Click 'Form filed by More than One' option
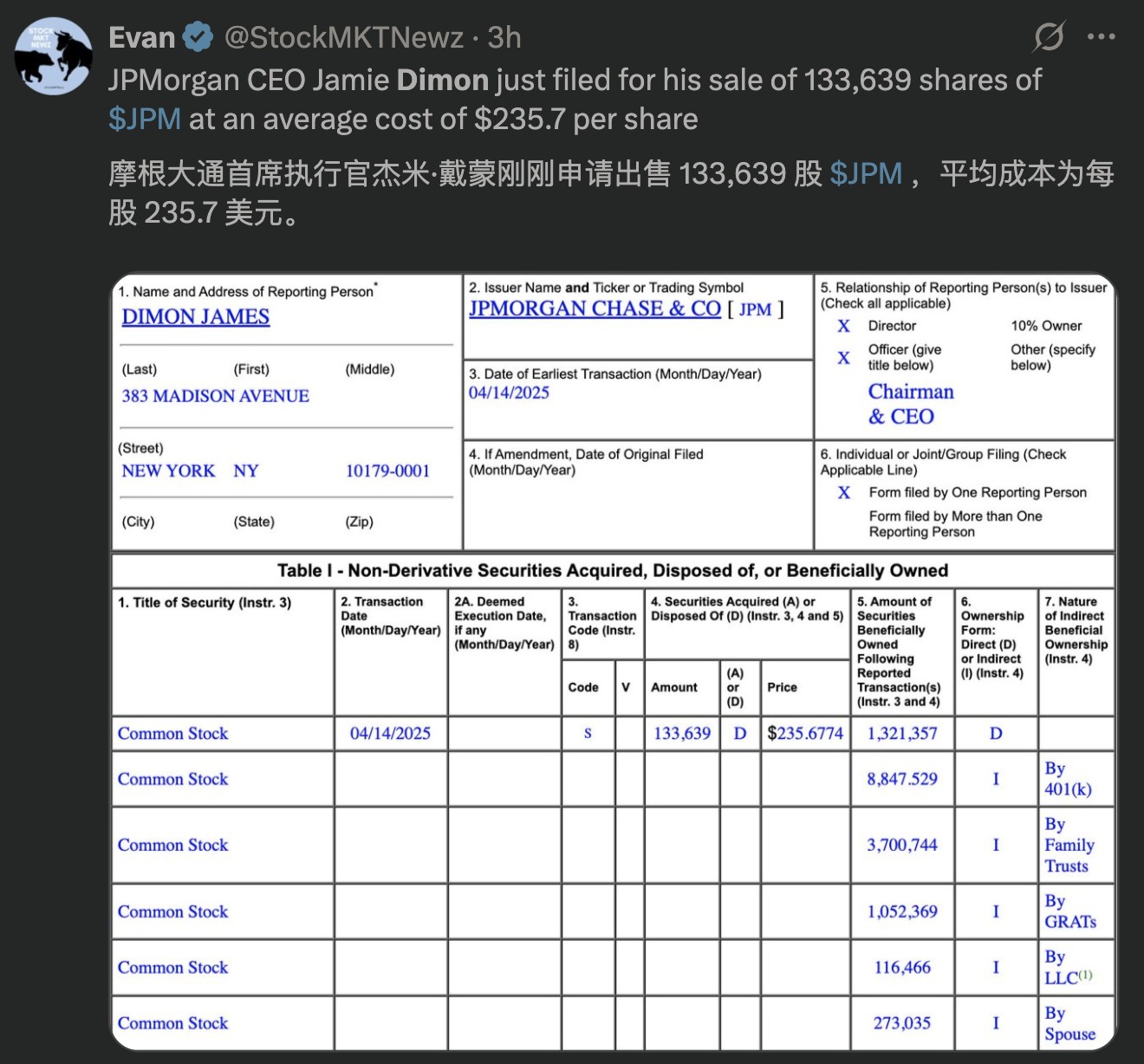The image size is (1144, 1064). [956, 523]
